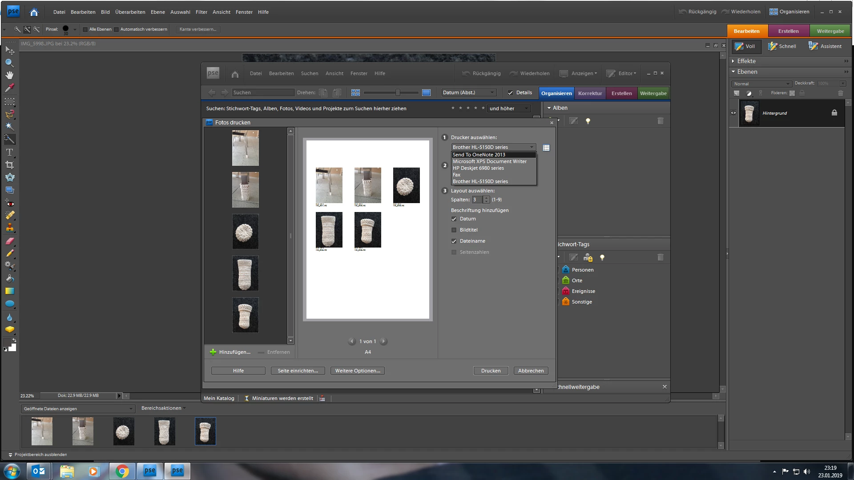
Task: Select the Hand tool
Action: coord(9,75)
